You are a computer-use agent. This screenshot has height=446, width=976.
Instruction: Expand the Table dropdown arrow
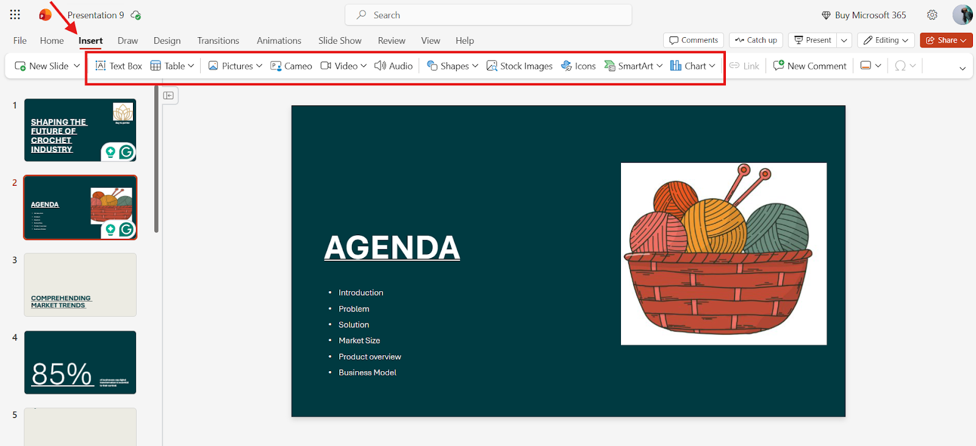tap(191, 66)
